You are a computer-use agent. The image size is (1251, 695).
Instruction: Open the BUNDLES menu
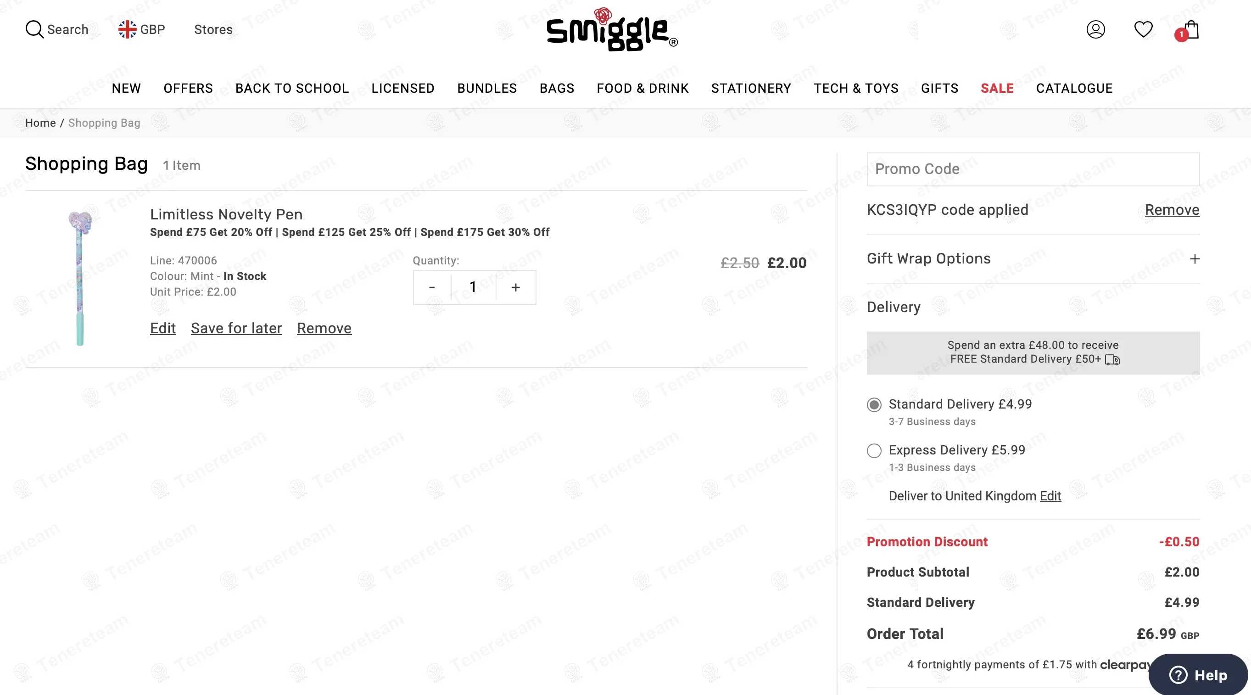487,89
